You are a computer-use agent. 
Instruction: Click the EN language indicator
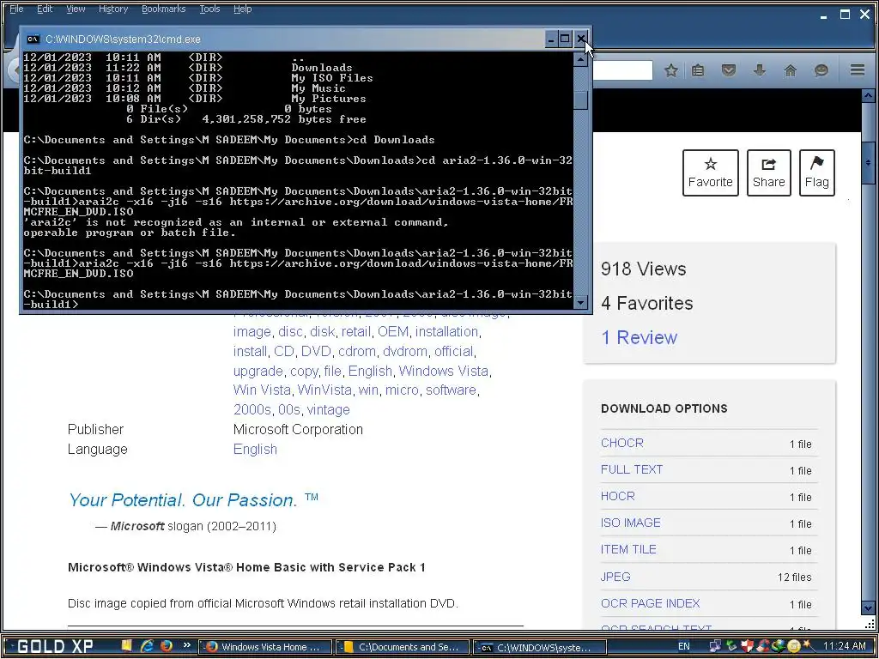[x=684, y=646]
